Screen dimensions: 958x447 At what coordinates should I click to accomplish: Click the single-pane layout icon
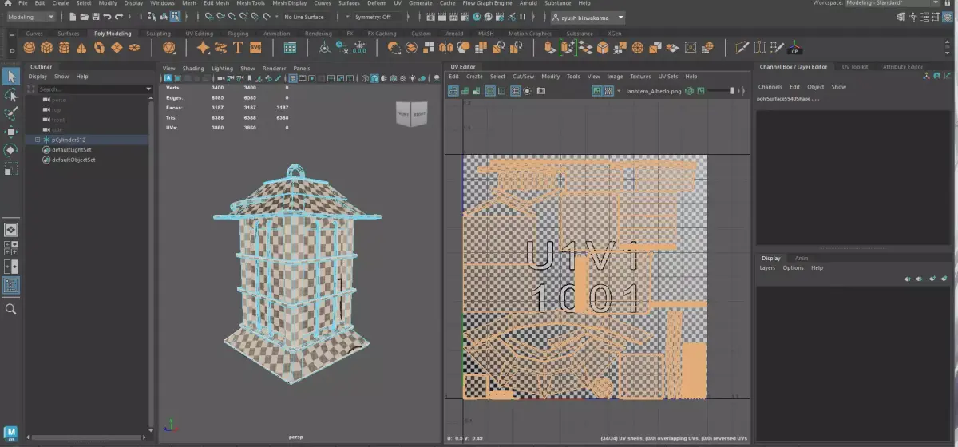point(11,230)
